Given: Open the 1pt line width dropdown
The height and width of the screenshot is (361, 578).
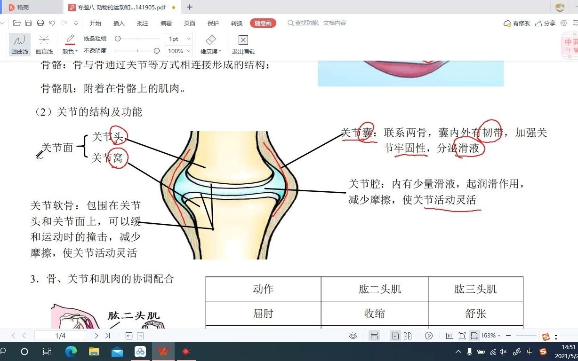Looking at the screenshot, I should [178, 39].
